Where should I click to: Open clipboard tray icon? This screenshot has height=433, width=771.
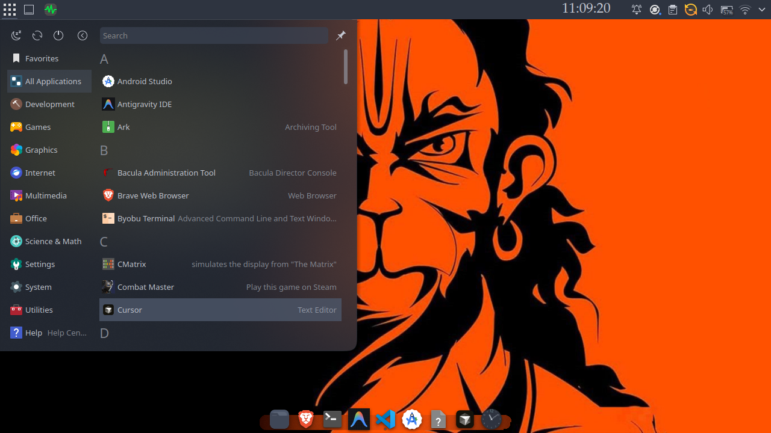pyautogui.click(x=673, y=10)
